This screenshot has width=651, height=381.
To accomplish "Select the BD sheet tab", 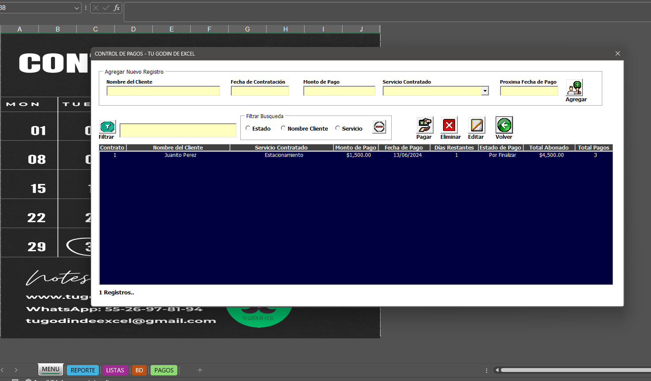I will click(139, 370).
